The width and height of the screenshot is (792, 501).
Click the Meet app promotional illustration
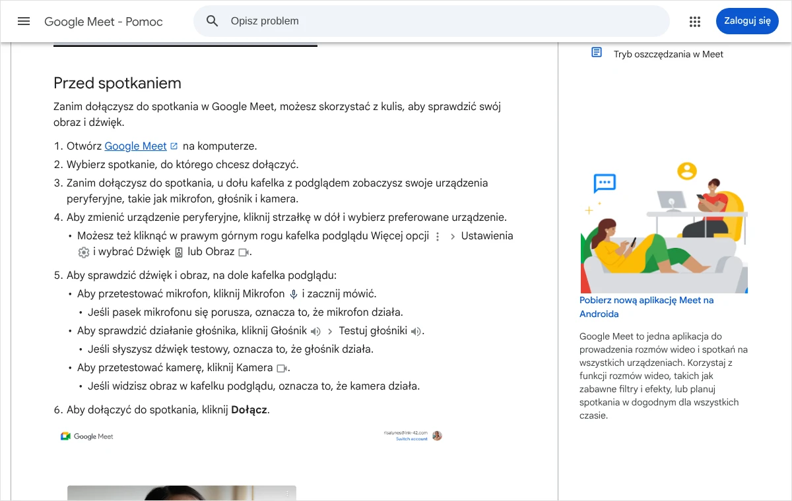point(664,227)
